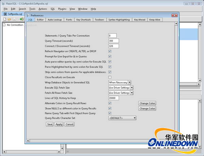Toggle Auto parse editor queries by semi-colon
The image size is (204, 156).
pos(110,62)
